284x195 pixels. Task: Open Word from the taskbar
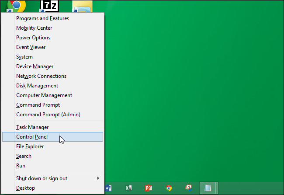pyautogui.click(x=108, y=188)
